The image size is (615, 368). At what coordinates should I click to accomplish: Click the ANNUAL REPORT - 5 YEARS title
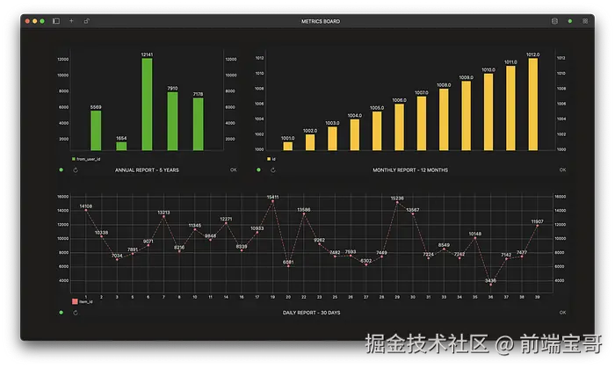coord(147,170)
